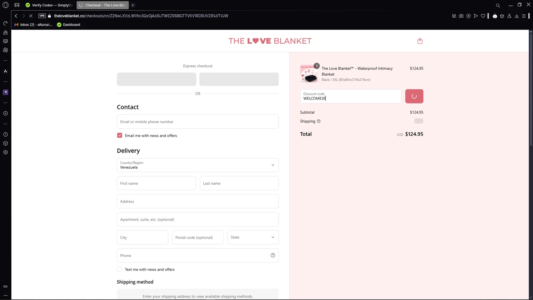The width and height of the screenshot is (533, 300).
Task: Open the Opera GX main menu logo
Action: 6,5
